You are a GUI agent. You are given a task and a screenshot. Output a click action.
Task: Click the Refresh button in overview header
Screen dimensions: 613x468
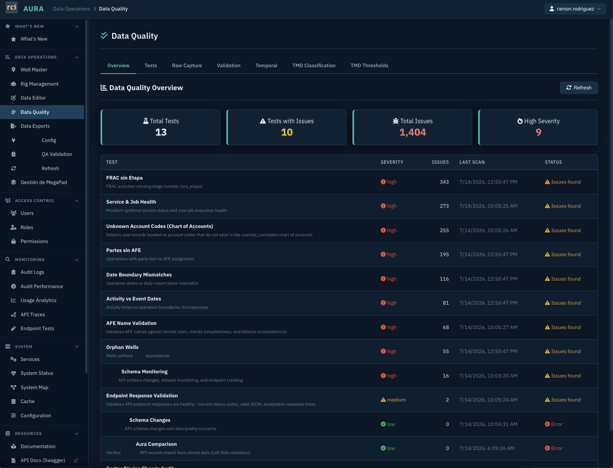(578, 88)
